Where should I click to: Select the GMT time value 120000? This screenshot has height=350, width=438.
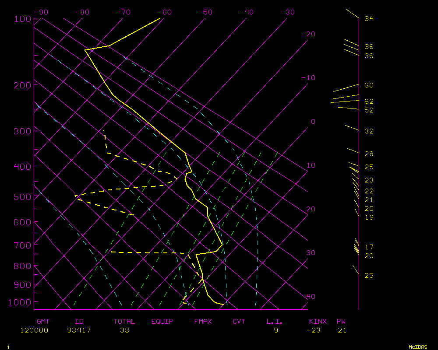pos(34,330)
